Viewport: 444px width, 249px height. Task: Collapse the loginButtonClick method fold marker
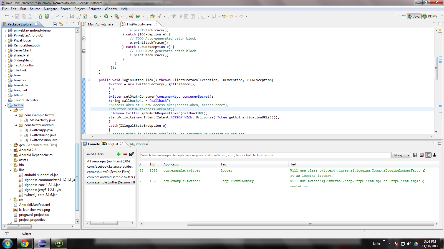point(89,80)
